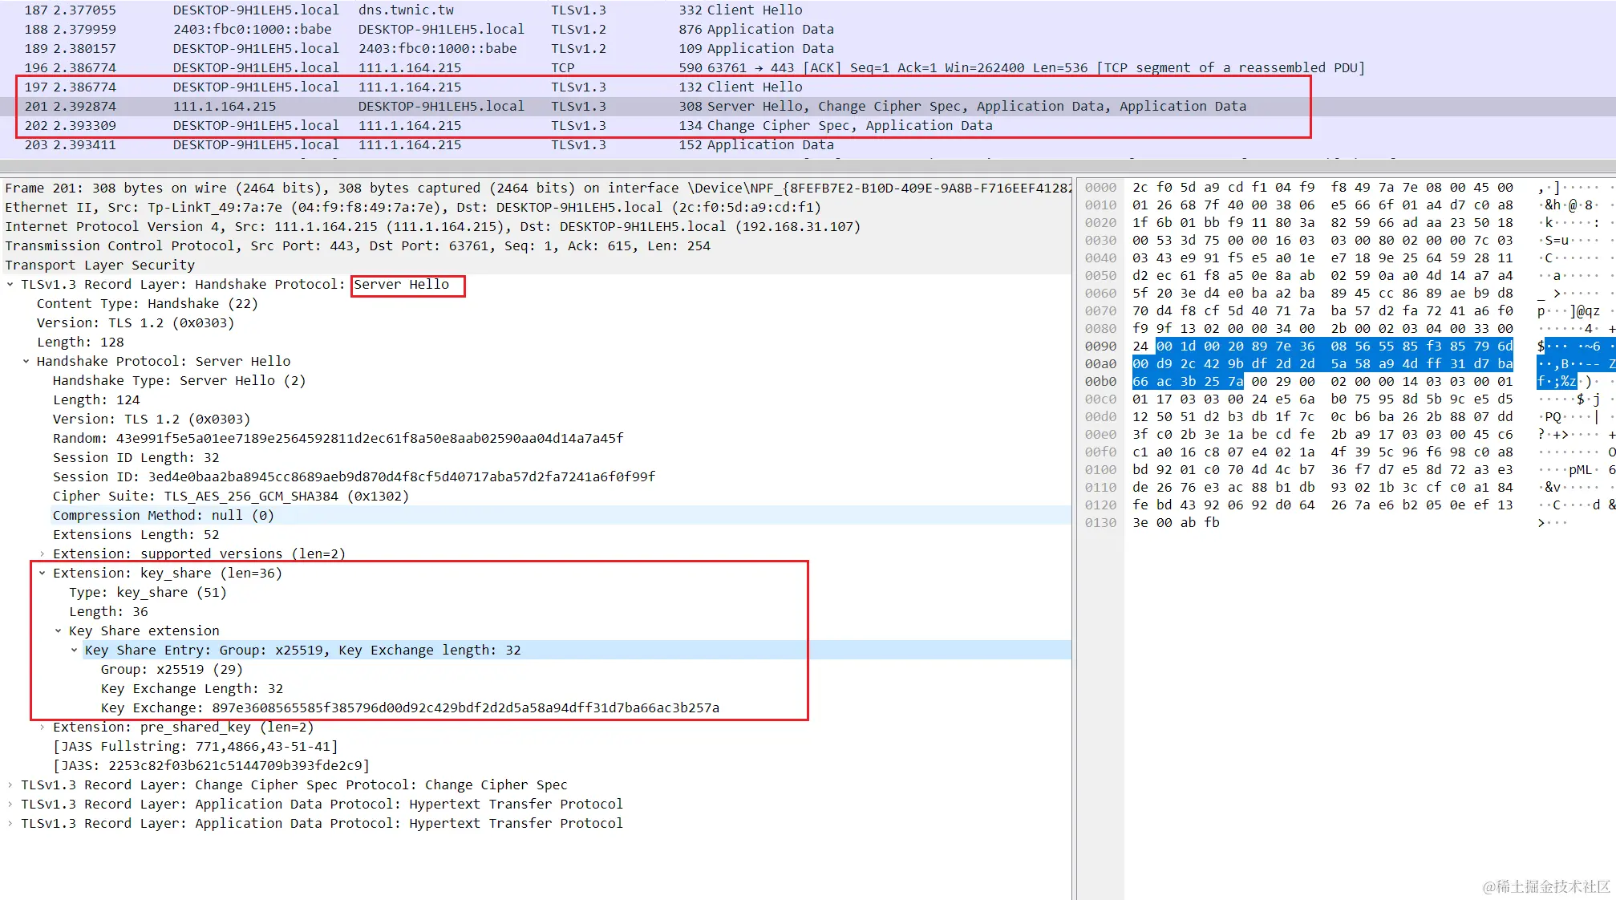Expand the pre_shared_key extension
This screenshot has height=900, width=1616.
click(x=42, y=728)
